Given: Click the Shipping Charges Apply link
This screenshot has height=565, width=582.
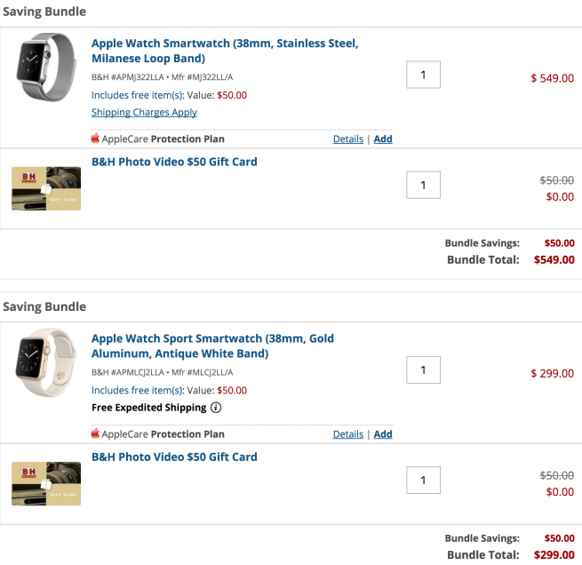Looking at the screenshot, I should (x=144, y=113).
